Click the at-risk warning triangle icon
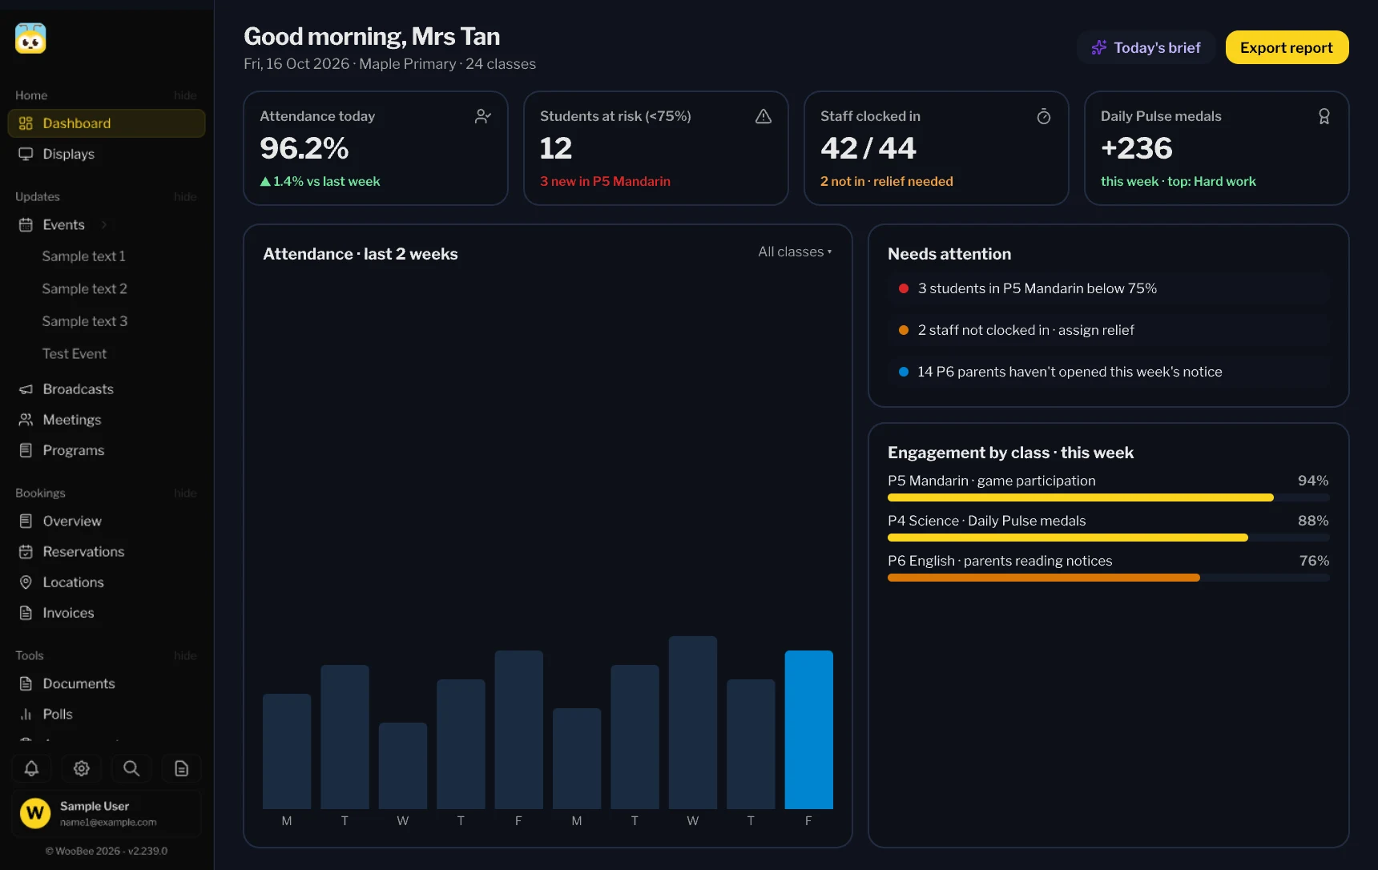 [x=764, y=116]
